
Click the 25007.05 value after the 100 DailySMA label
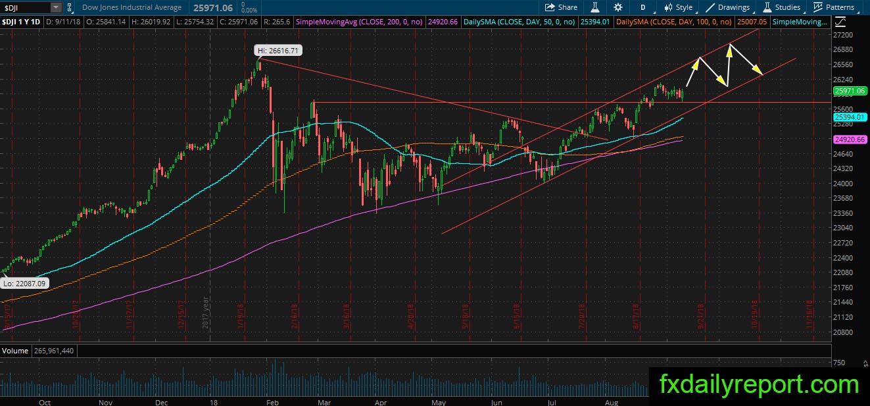[x=752, y=22]
